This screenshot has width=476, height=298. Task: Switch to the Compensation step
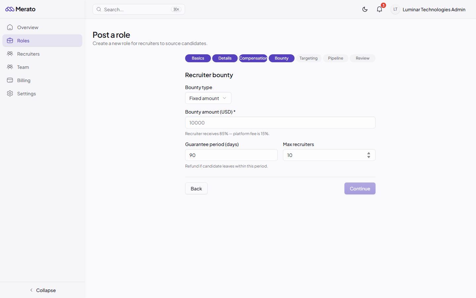click(x=253, y=58)
